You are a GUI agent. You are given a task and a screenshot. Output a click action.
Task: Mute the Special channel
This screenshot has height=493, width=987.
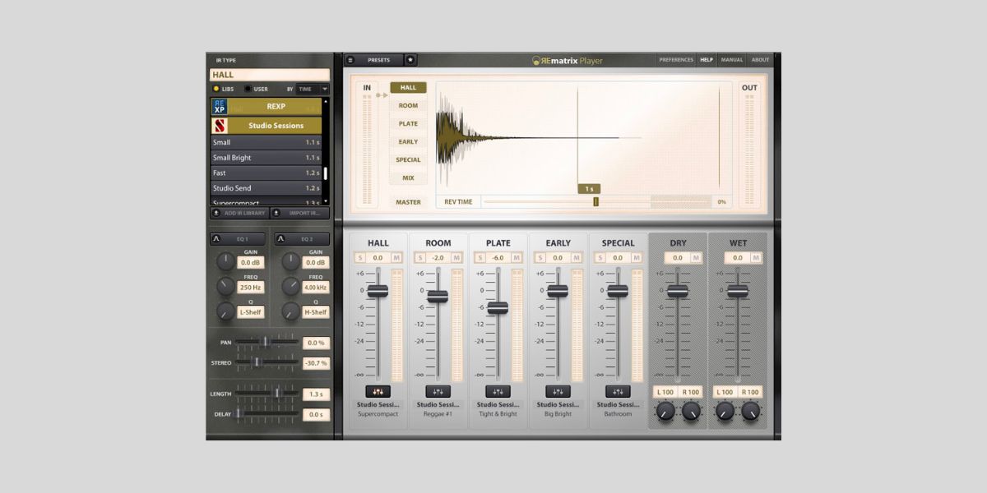pyautogui.click(x=637, y=258)
